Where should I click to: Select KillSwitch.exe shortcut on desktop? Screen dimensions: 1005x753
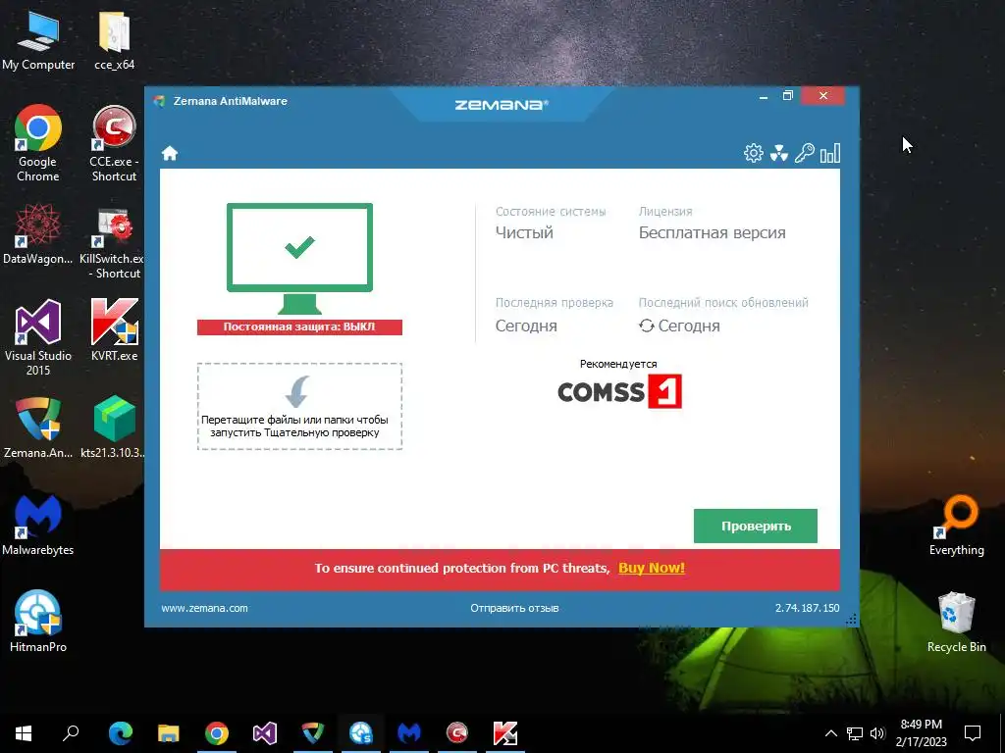(x=114, y=243)
